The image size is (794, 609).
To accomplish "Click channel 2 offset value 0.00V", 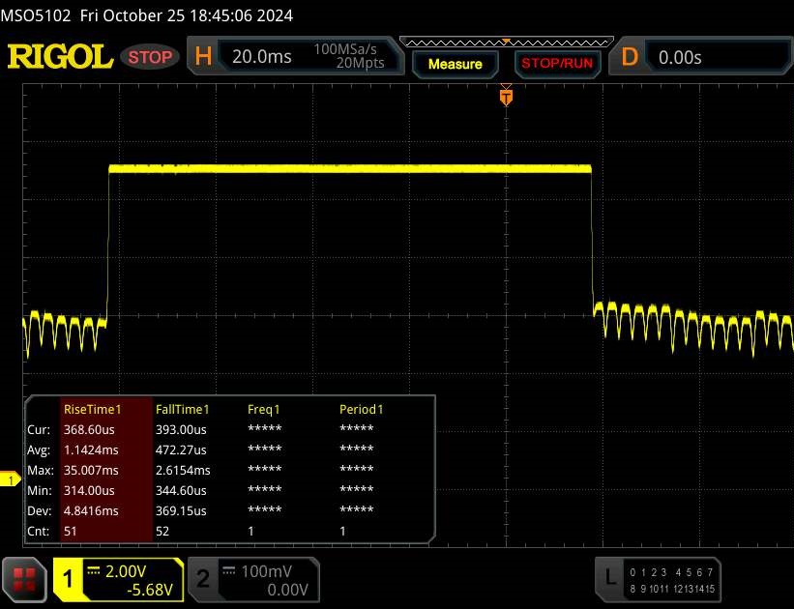I will [287, 590].
